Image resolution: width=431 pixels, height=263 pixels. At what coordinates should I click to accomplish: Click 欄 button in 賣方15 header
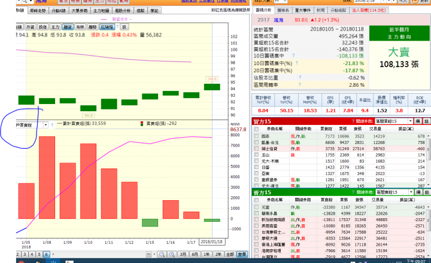[418, 192]
